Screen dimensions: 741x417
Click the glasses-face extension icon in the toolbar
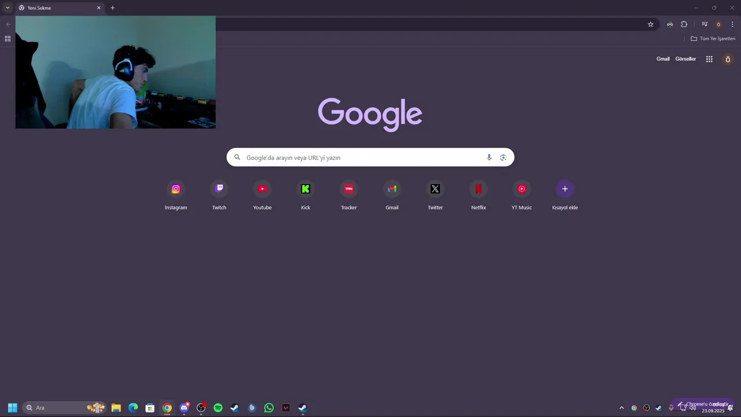670,24
